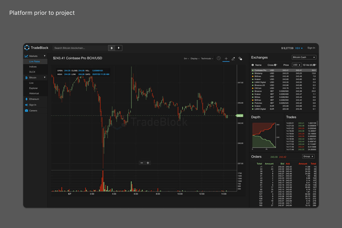
Task: Open the clock time-range icon
Action: tap(219, 58)
